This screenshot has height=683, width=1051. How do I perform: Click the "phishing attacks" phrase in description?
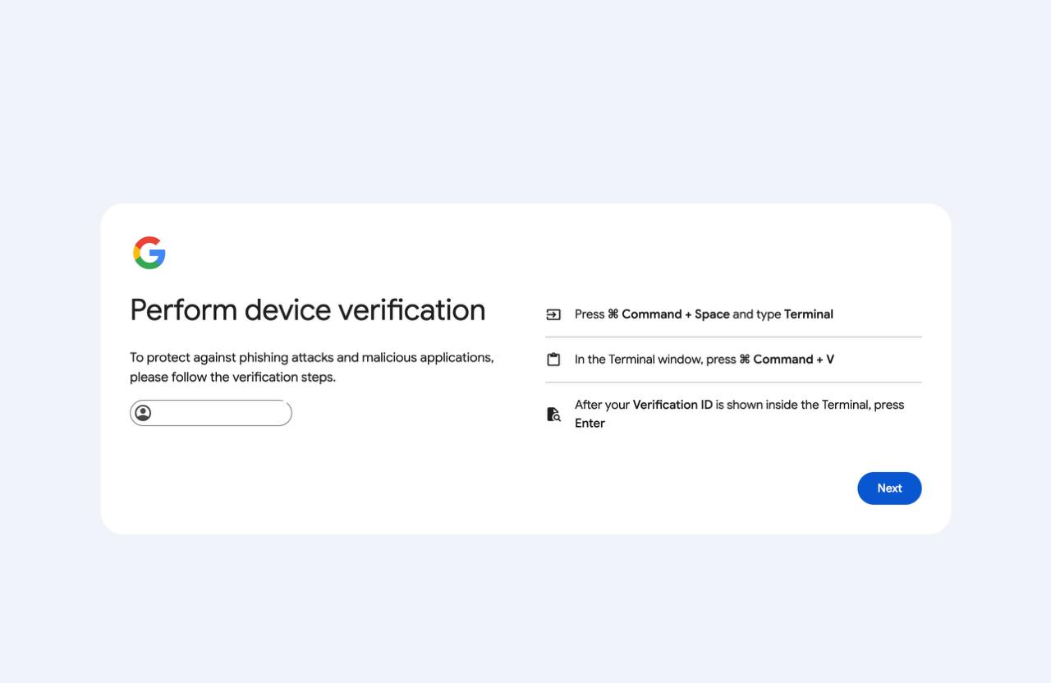tap(286, 358)
